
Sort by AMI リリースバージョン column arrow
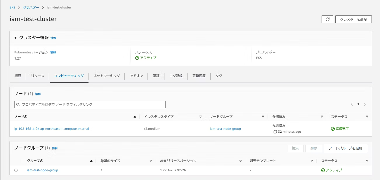240,161
